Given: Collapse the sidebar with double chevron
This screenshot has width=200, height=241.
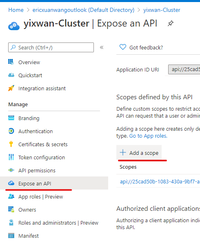Looking at the screenshot, I should pos(102,47).
